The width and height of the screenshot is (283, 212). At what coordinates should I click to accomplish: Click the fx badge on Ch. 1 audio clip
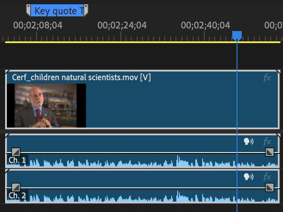tap(267, 141)
